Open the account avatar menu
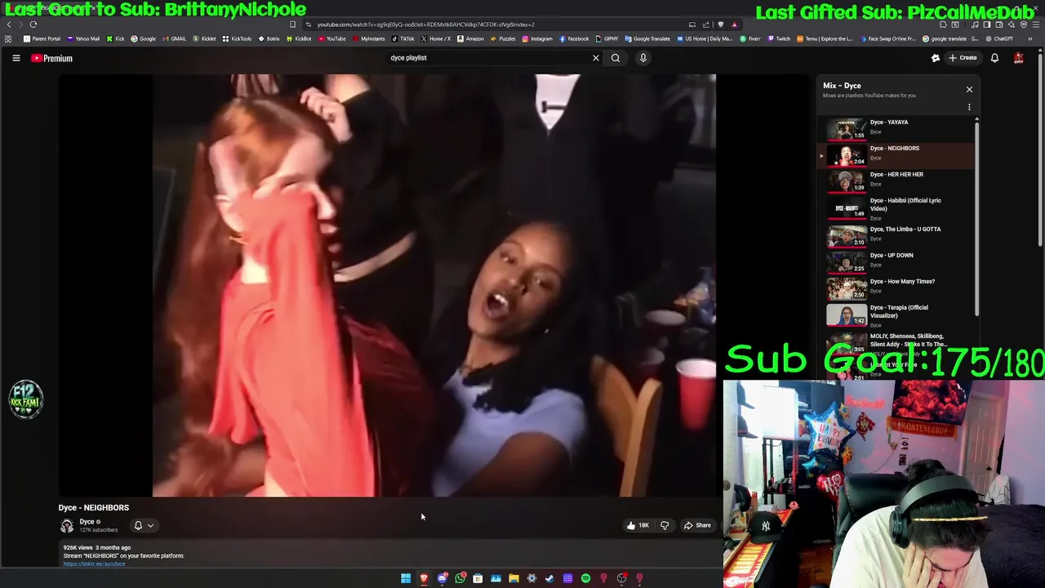This screenshot has width=1045, height=588. 1018,58
